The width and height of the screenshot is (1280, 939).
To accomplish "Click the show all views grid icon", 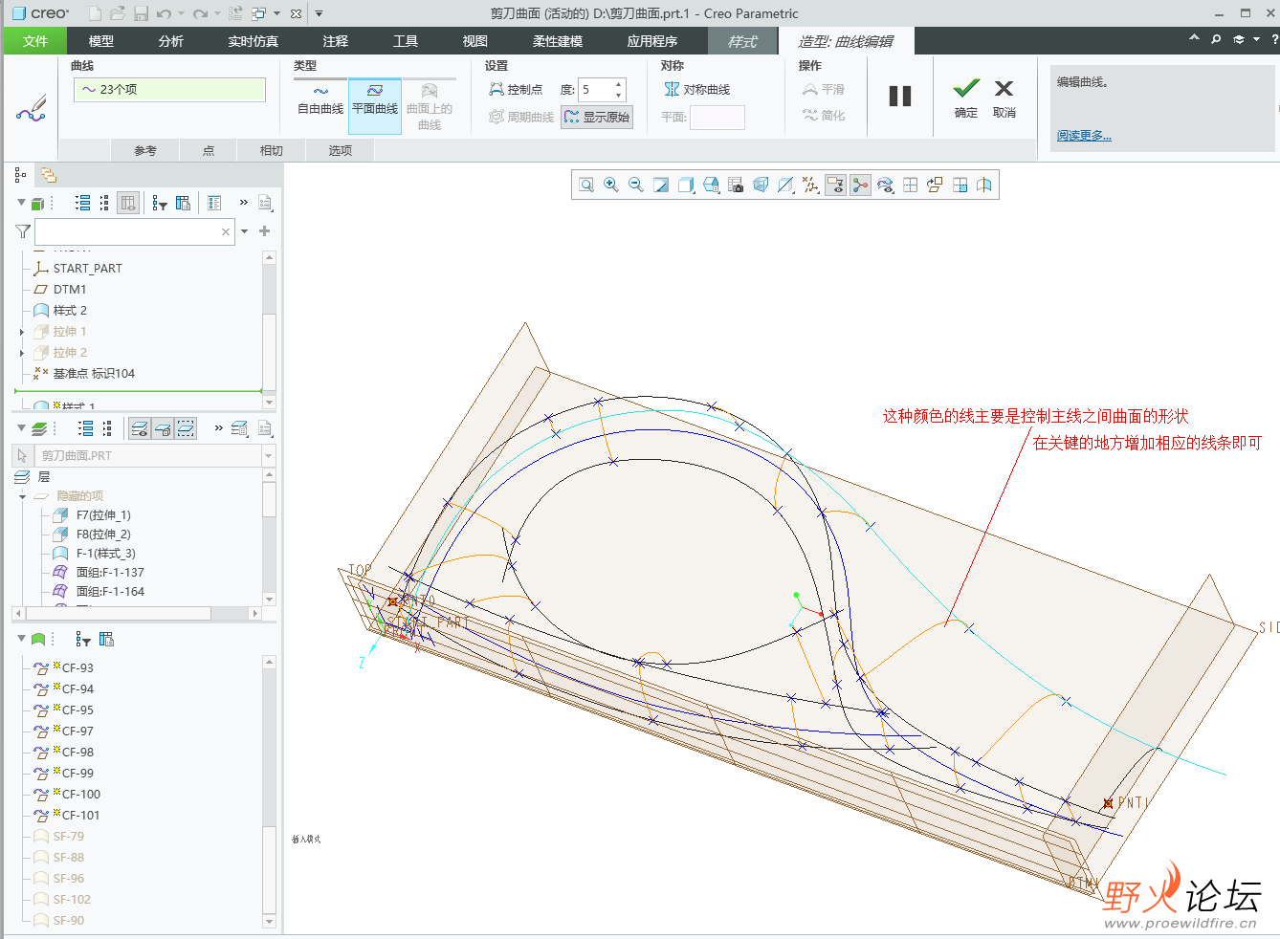I will [x=910, y=185].
